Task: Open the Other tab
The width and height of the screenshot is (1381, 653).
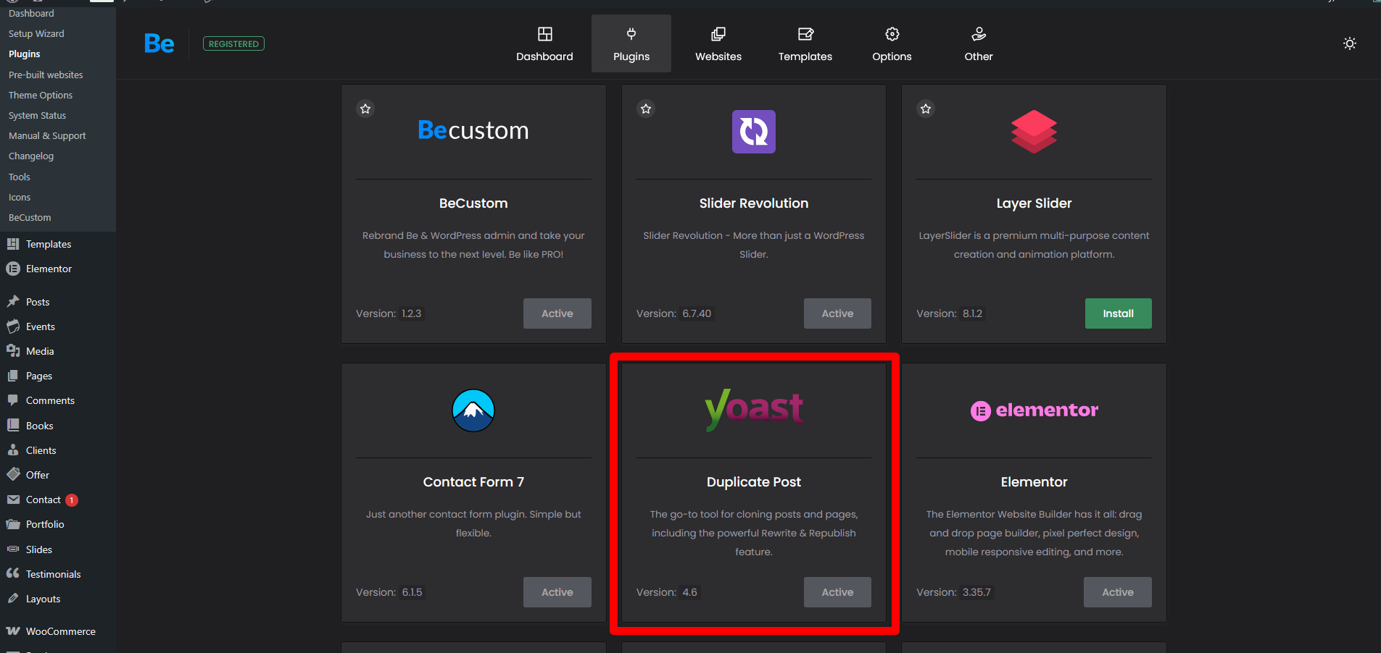Action: 978,43
